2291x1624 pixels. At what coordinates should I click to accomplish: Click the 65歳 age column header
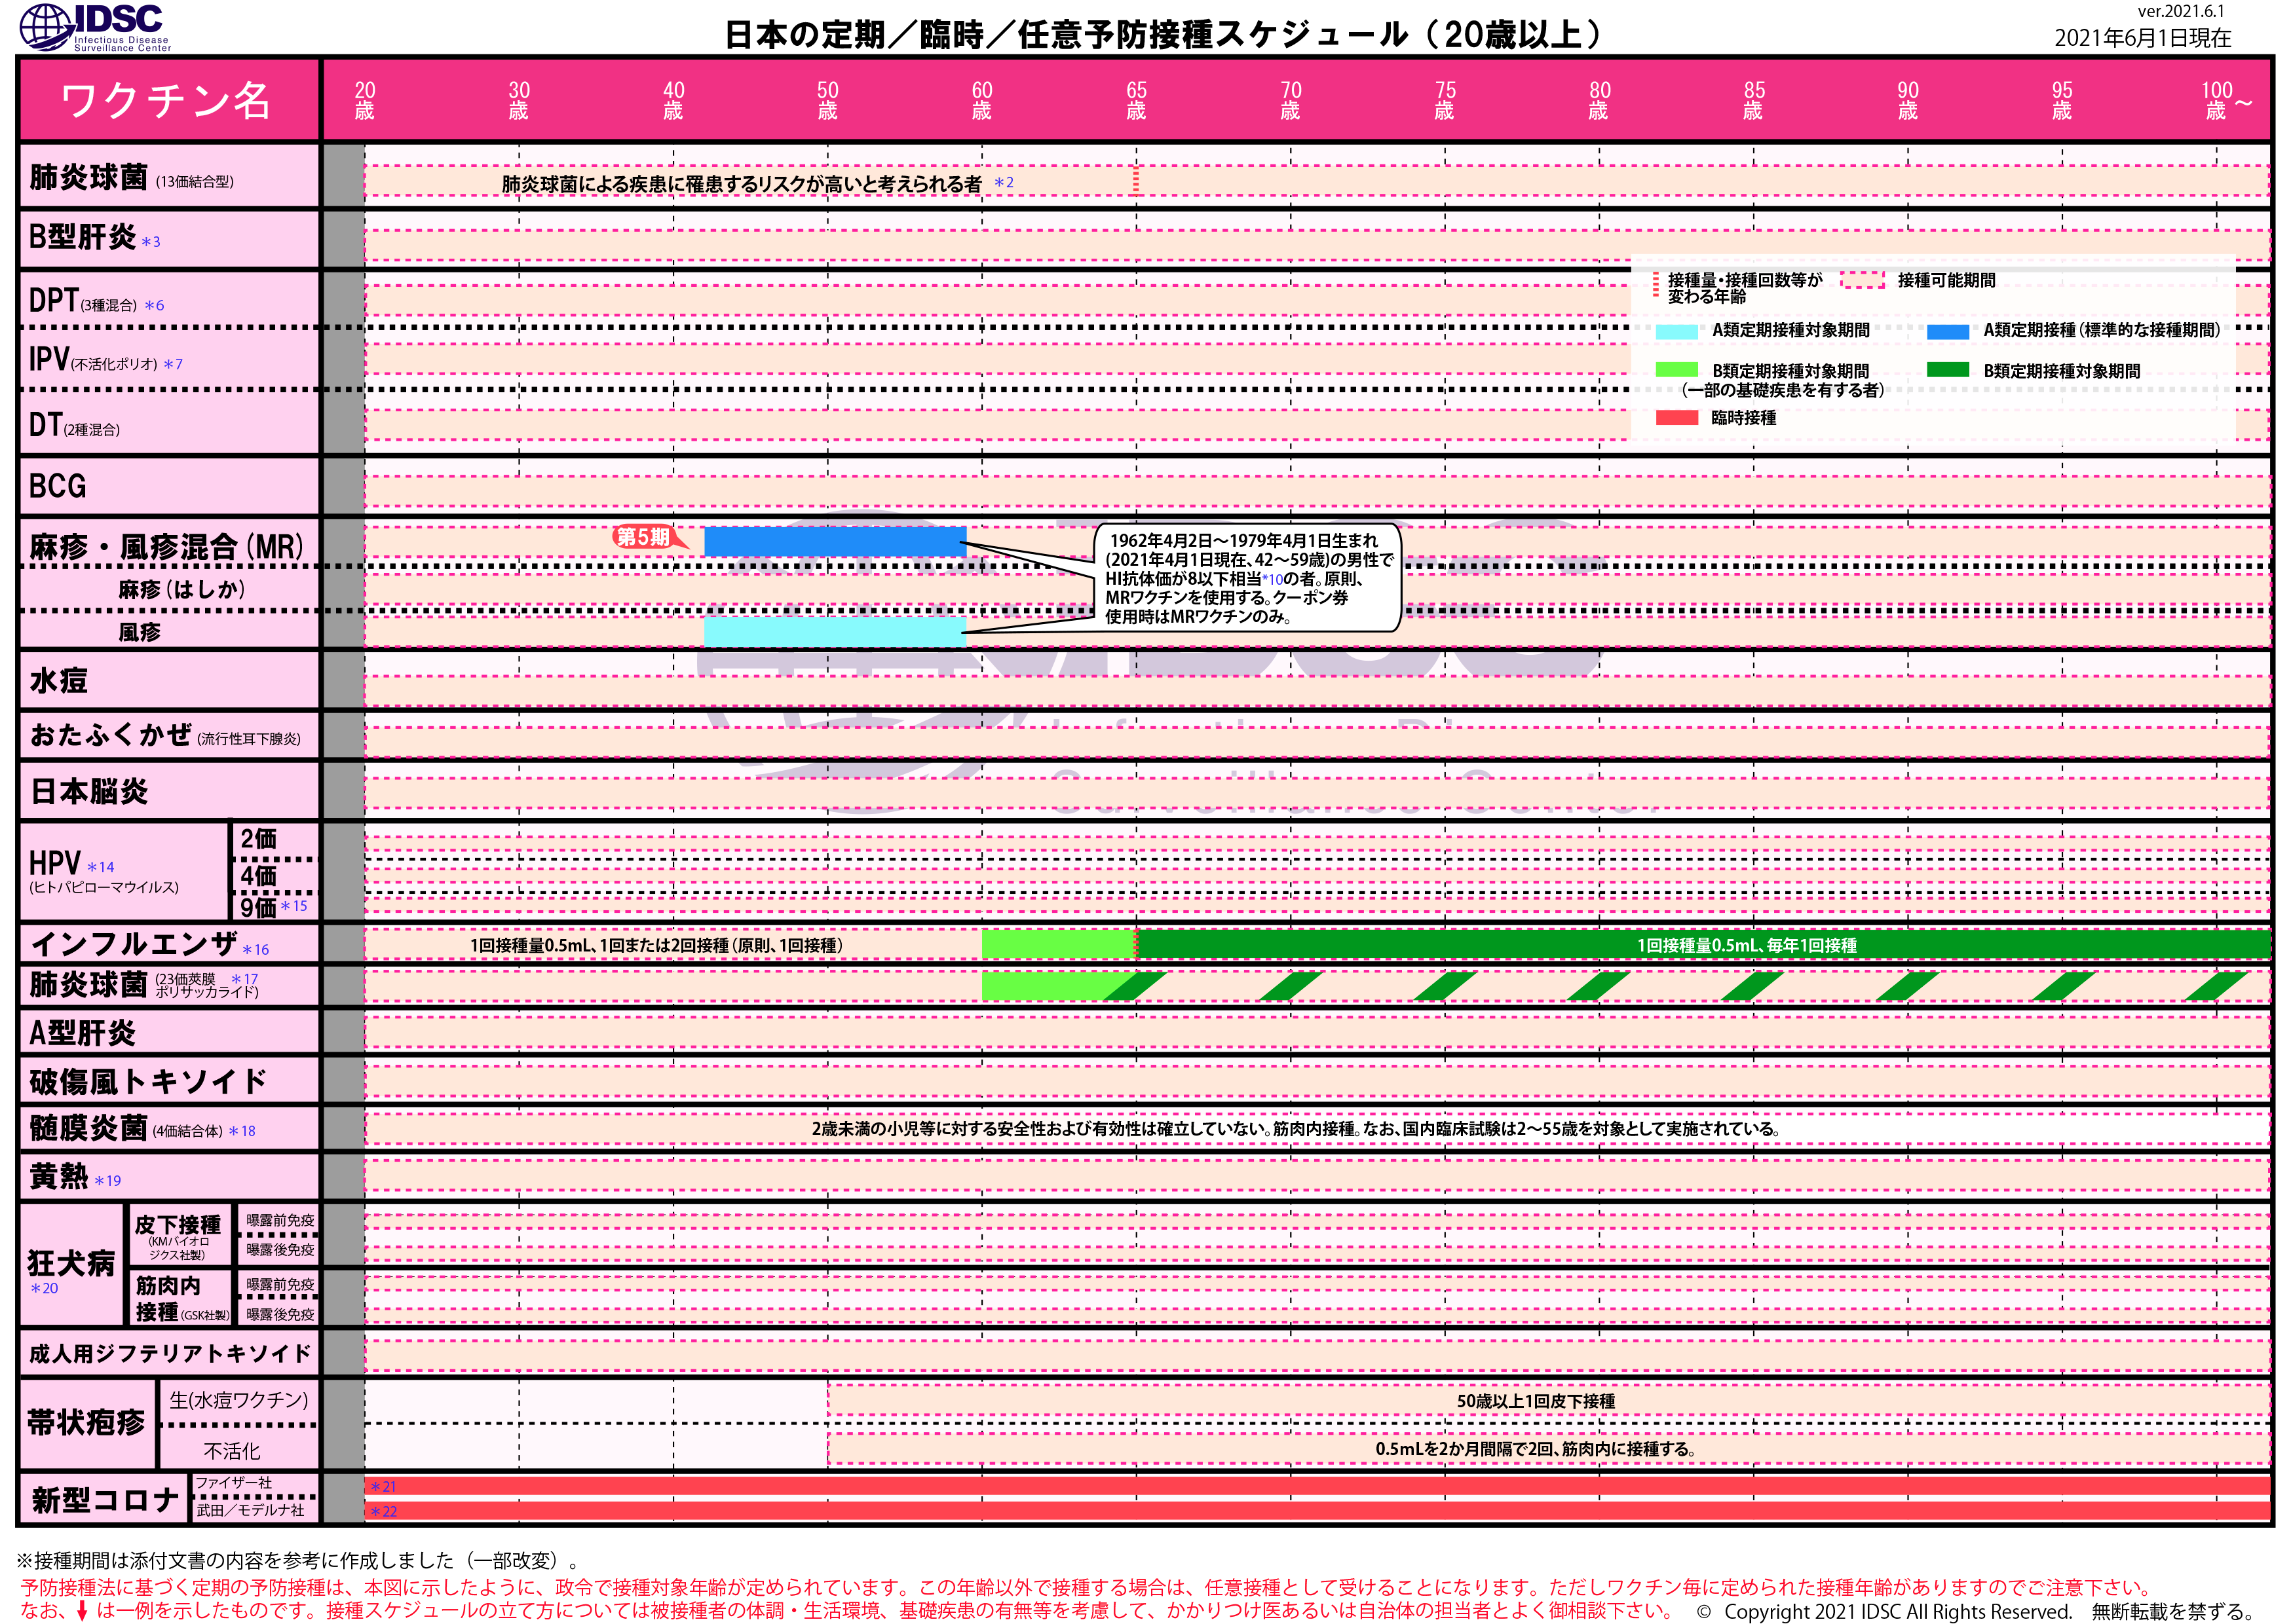(1135, 100)
